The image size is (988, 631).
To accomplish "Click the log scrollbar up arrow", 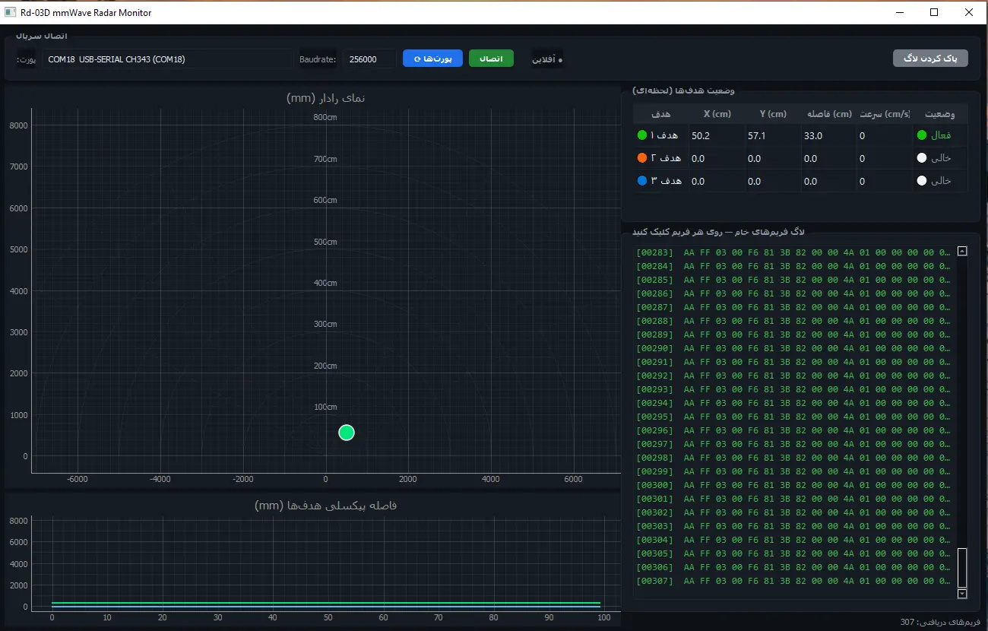I will tap(962, 251).
